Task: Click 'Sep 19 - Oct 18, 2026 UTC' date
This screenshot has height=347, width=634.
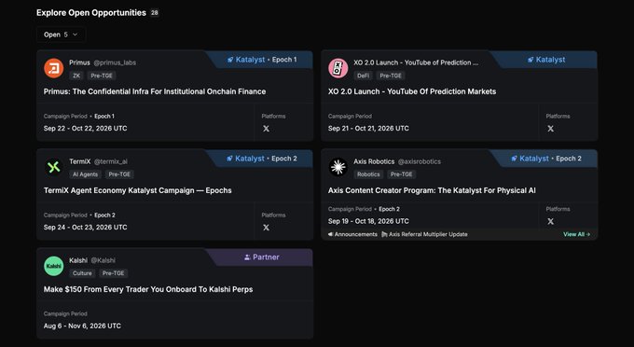Action: pyautogui.click(x=368, y=221)
